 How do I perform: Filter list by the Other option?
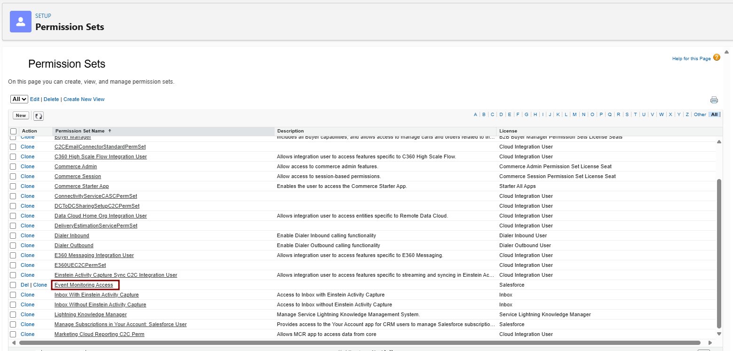click(700, 115)
